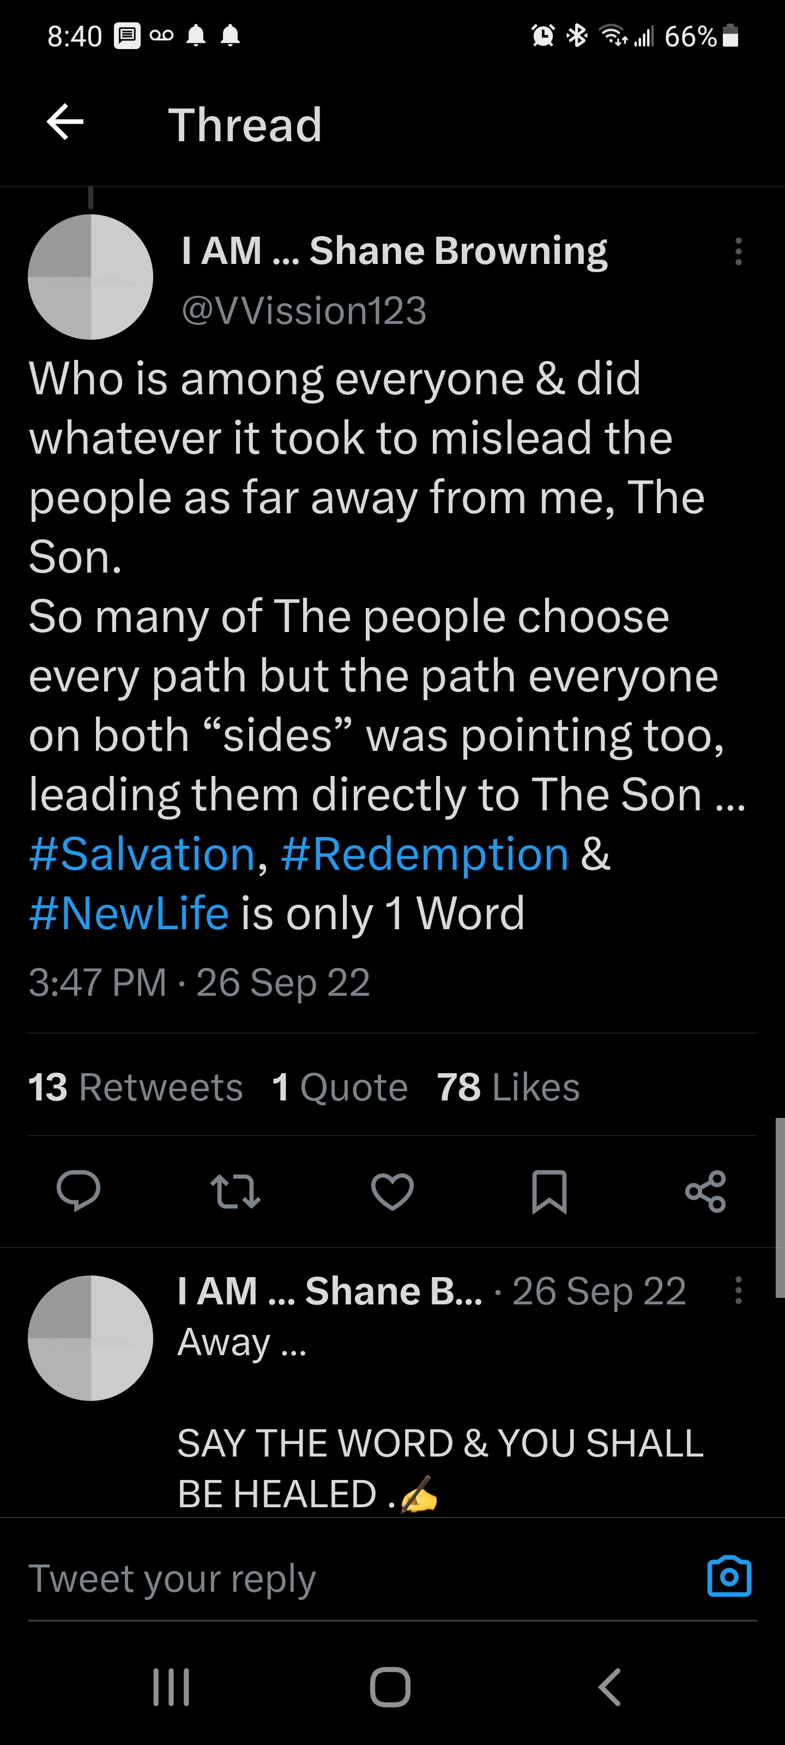Follow the #NewLife hashtag link
The height and width of the screenshot is (1745, 785).
point(129,913)
